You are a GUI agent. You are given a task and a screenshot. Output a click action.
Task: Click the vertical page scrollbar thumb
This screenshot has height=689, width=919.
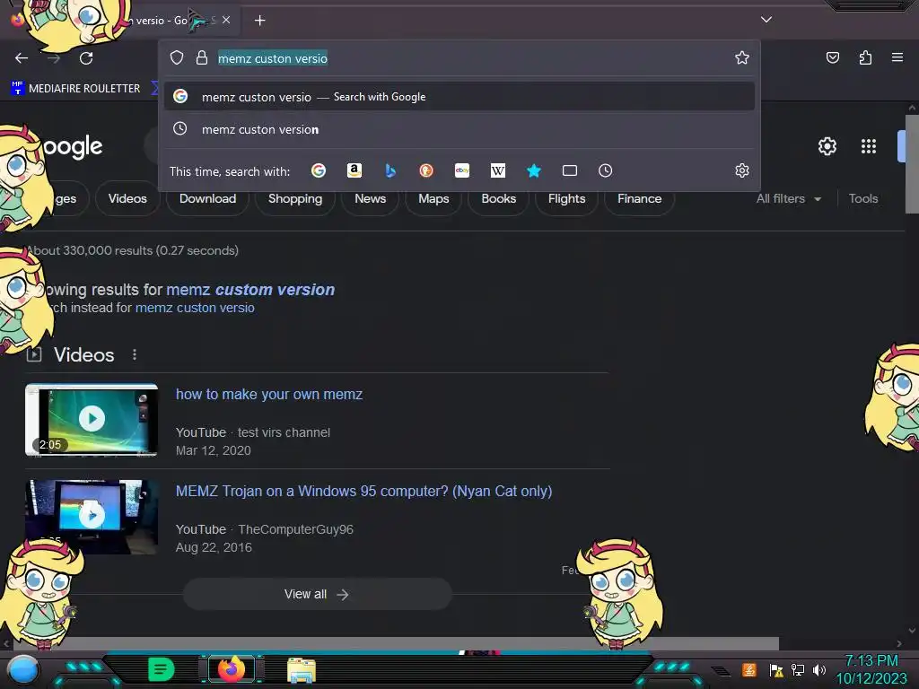pyautogui.click(x=912, y=164)
